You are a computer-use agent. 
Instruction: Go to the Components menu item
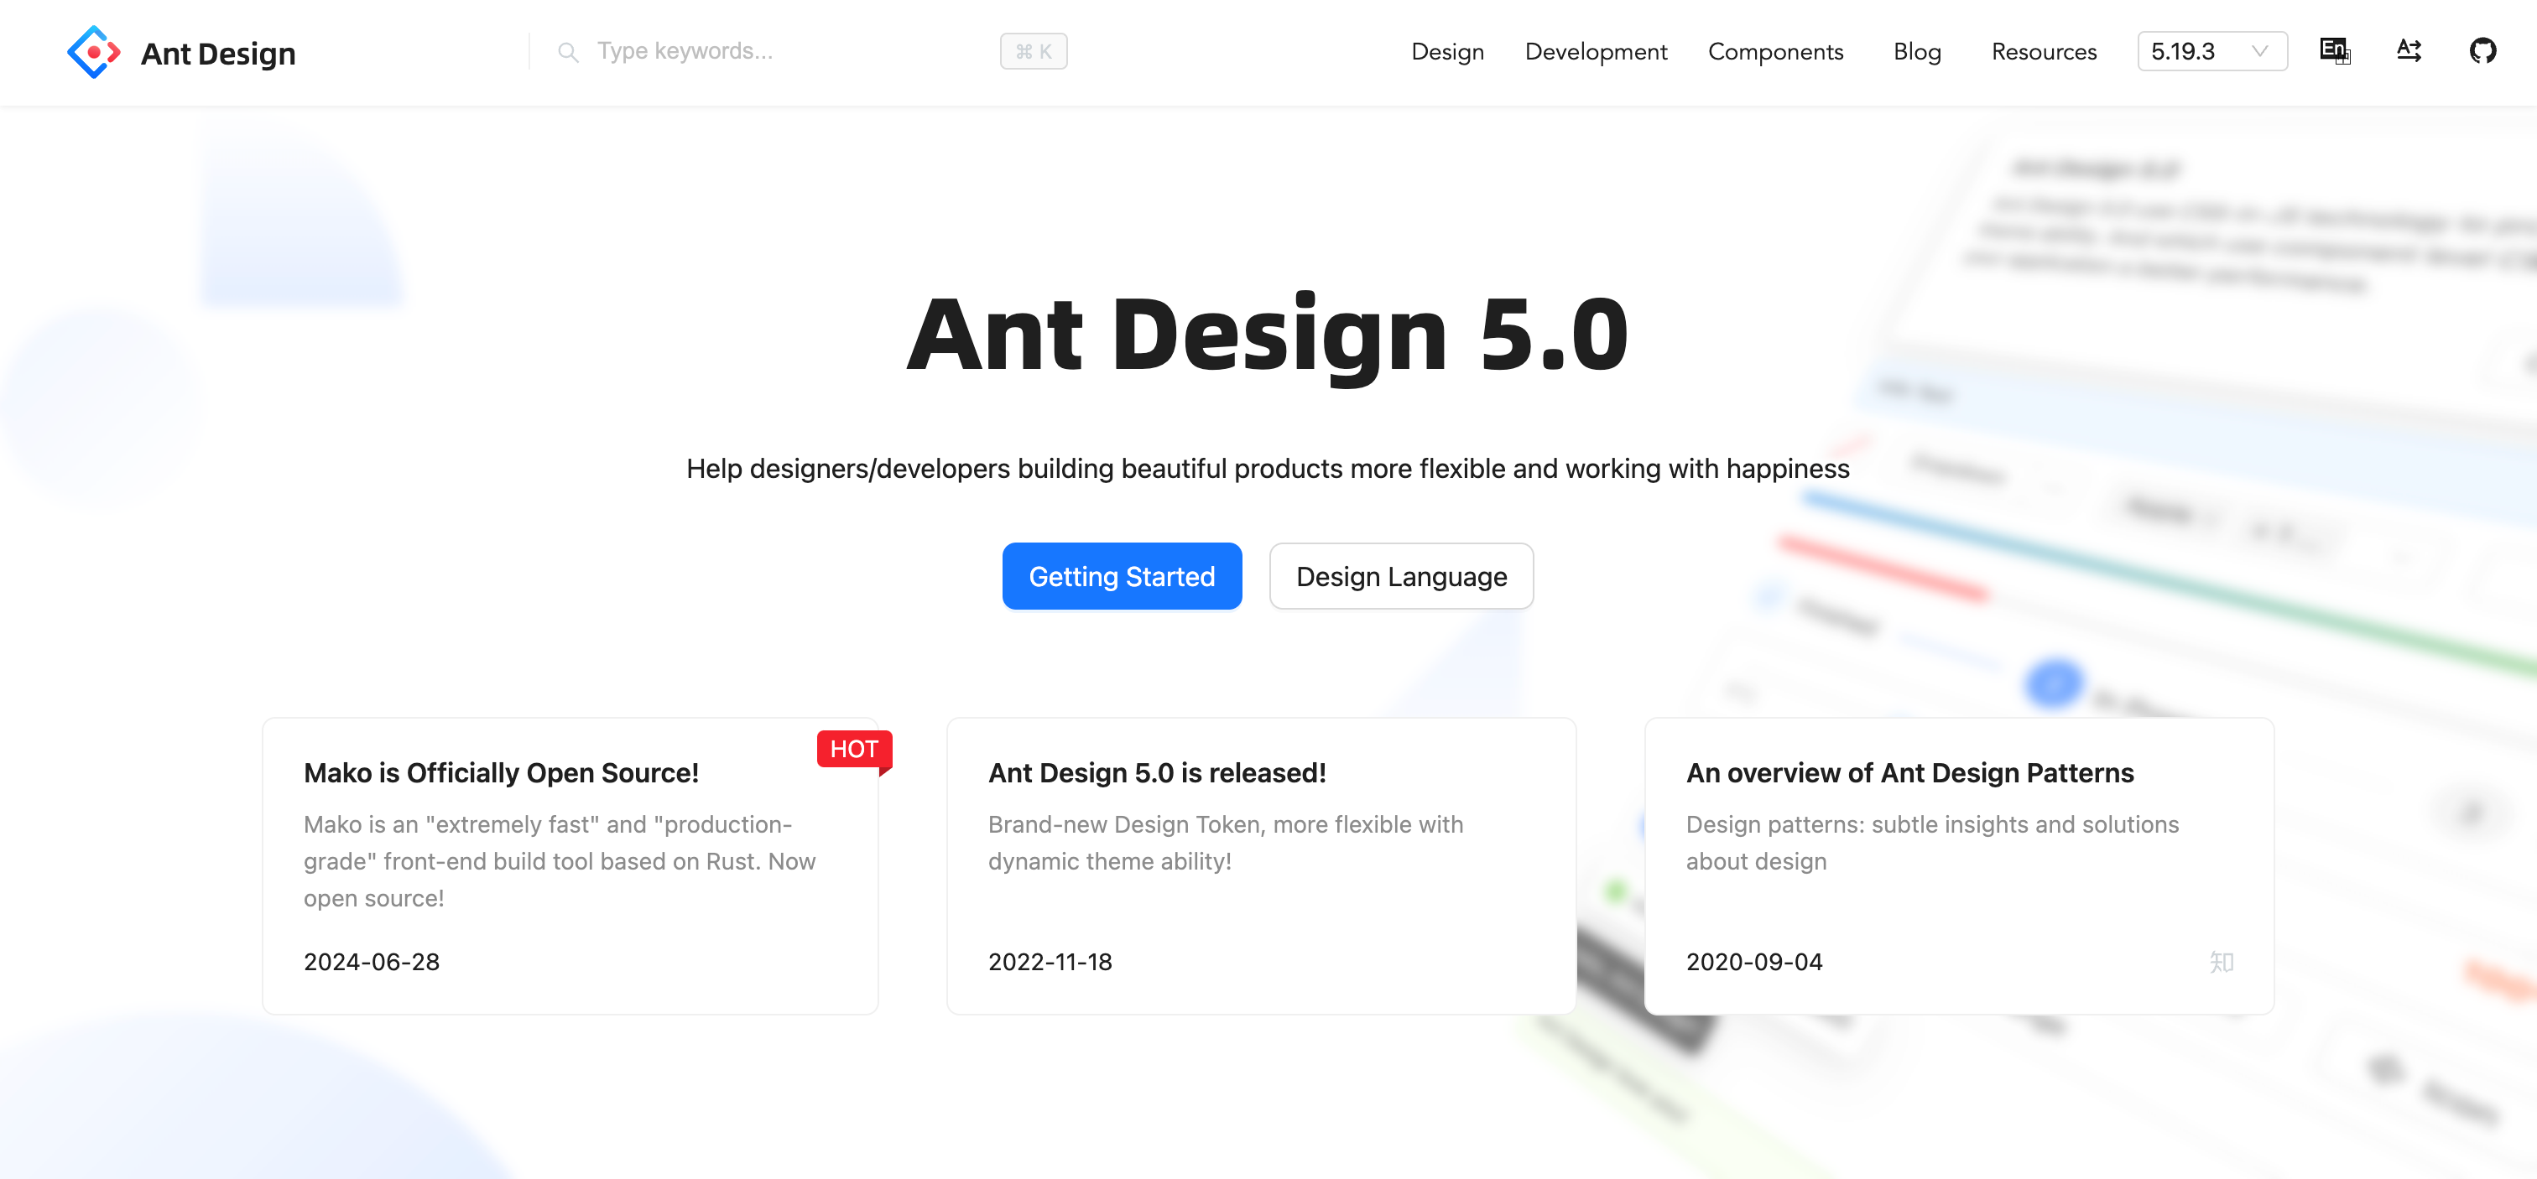coord(1774,51)
